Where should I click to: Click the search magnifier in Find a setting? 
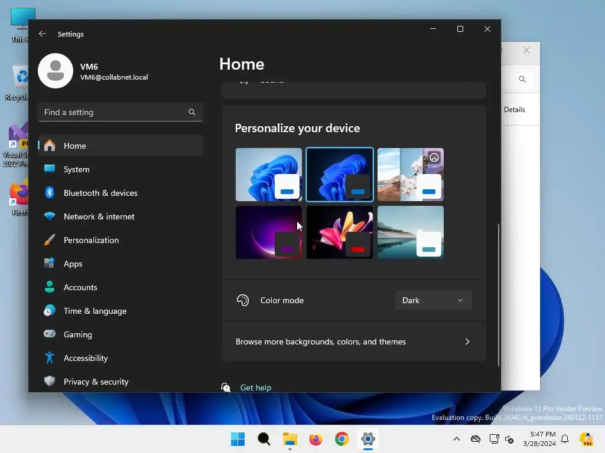click(x=192, y=112)
